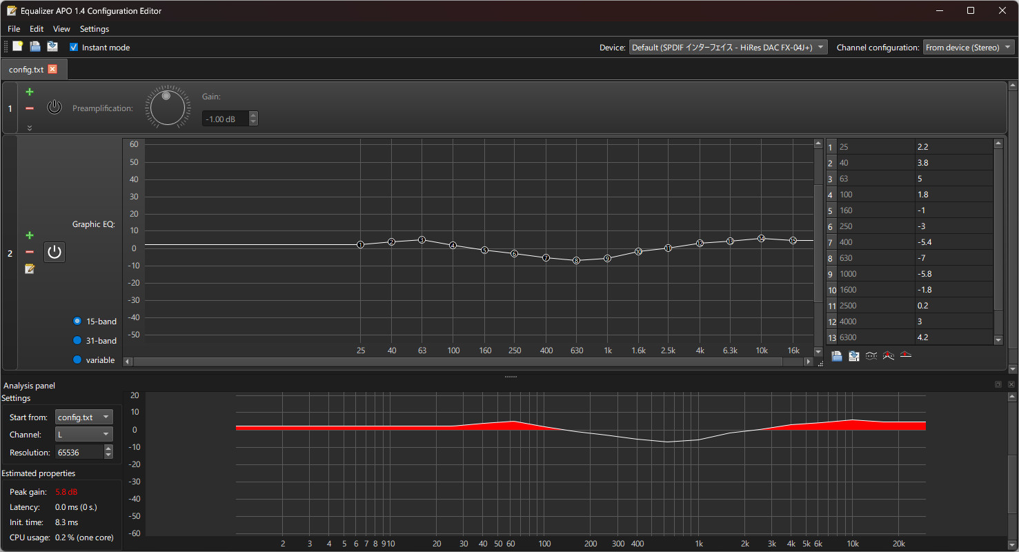Image resolution: width=1019 pixels, height=552 pixels.
Task: Click the reset response icon below the band table
Action: coord(906,356)
